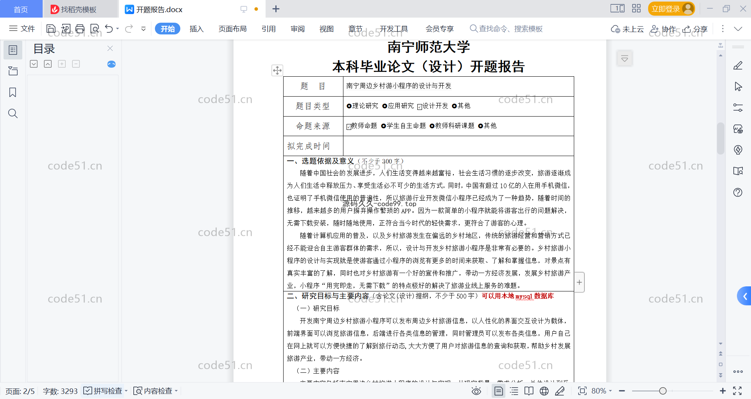Click the table move handle icon
751x399 pixels.
click(x=277, y=70)
